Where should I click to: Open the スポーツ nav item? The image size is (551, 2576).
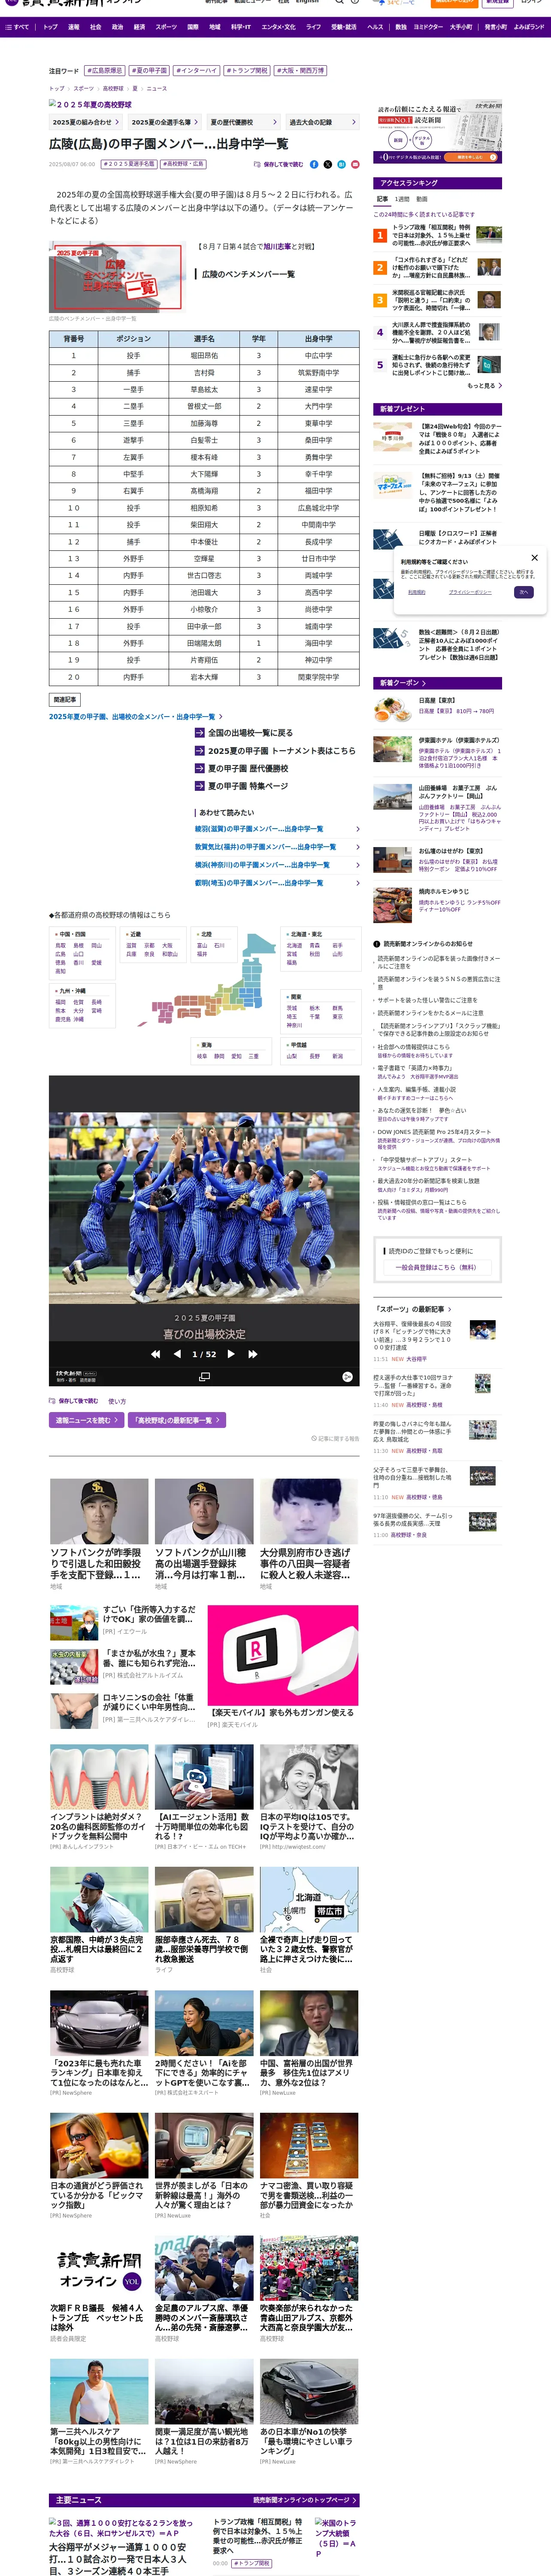[x=166, y=27]
